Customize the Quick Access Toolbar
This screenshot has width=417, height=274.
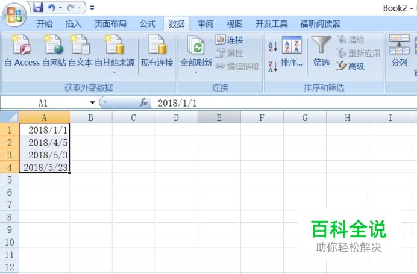click(x=92, y=8)
